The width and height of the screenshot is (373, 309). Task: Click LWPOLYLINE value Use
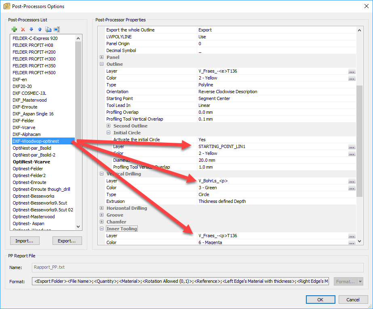click(x=202, y=37)
